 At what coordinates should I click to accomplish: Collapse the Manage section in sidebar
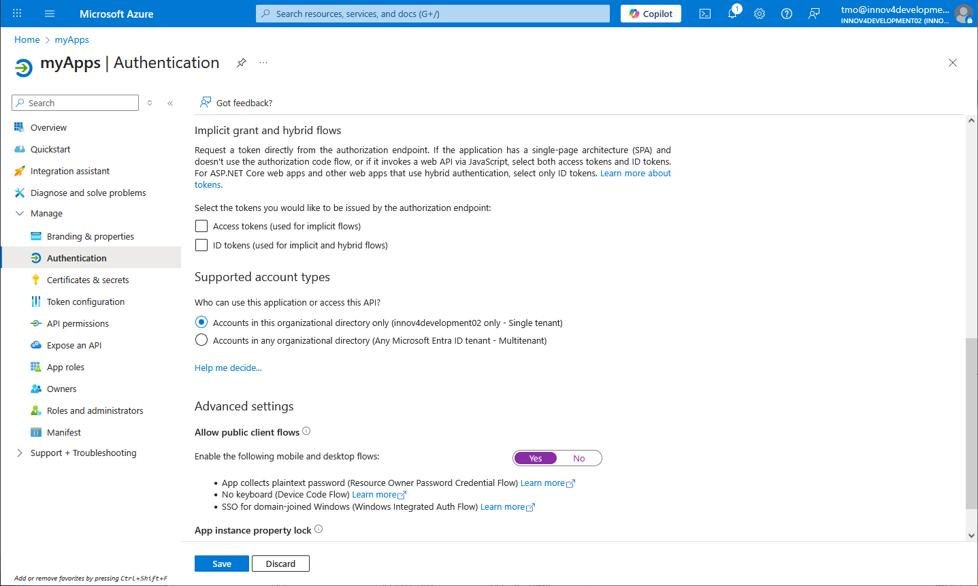tap(20, 213)
